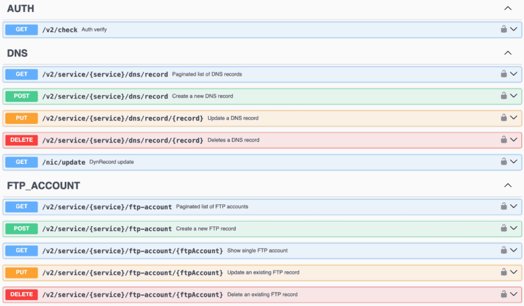This screenshot has height=306, width=524.
Task: Click lock icon on DELETE ftp-account row
Action: (x=504, y=294)
